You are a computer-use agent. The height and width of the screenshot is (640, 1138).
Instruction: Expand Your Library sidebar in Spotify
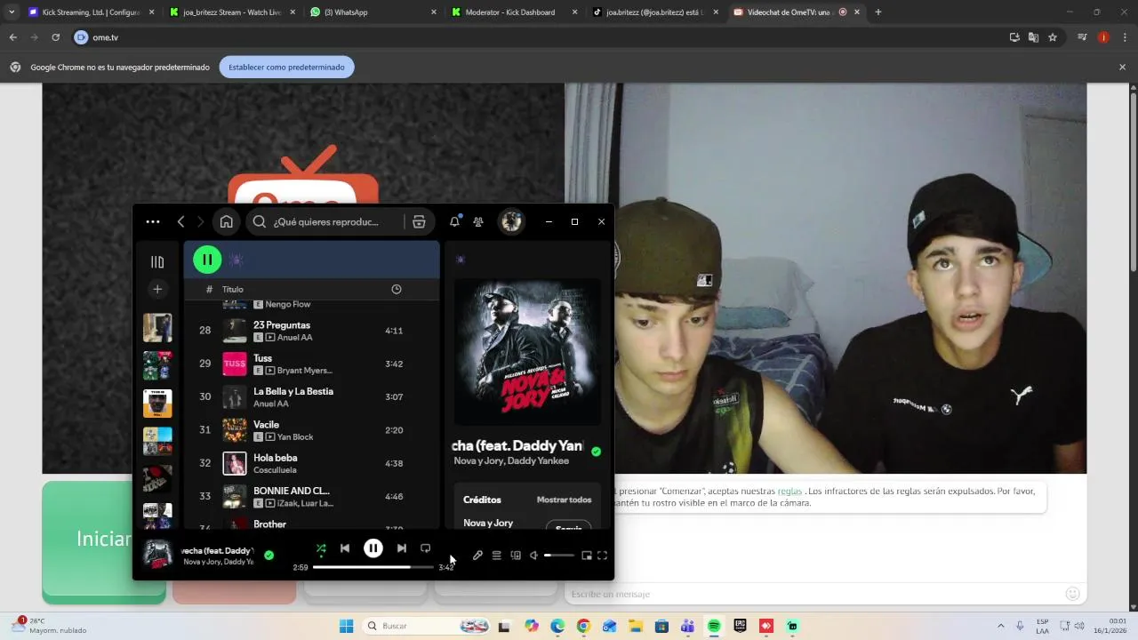click(x=157, y=261)
